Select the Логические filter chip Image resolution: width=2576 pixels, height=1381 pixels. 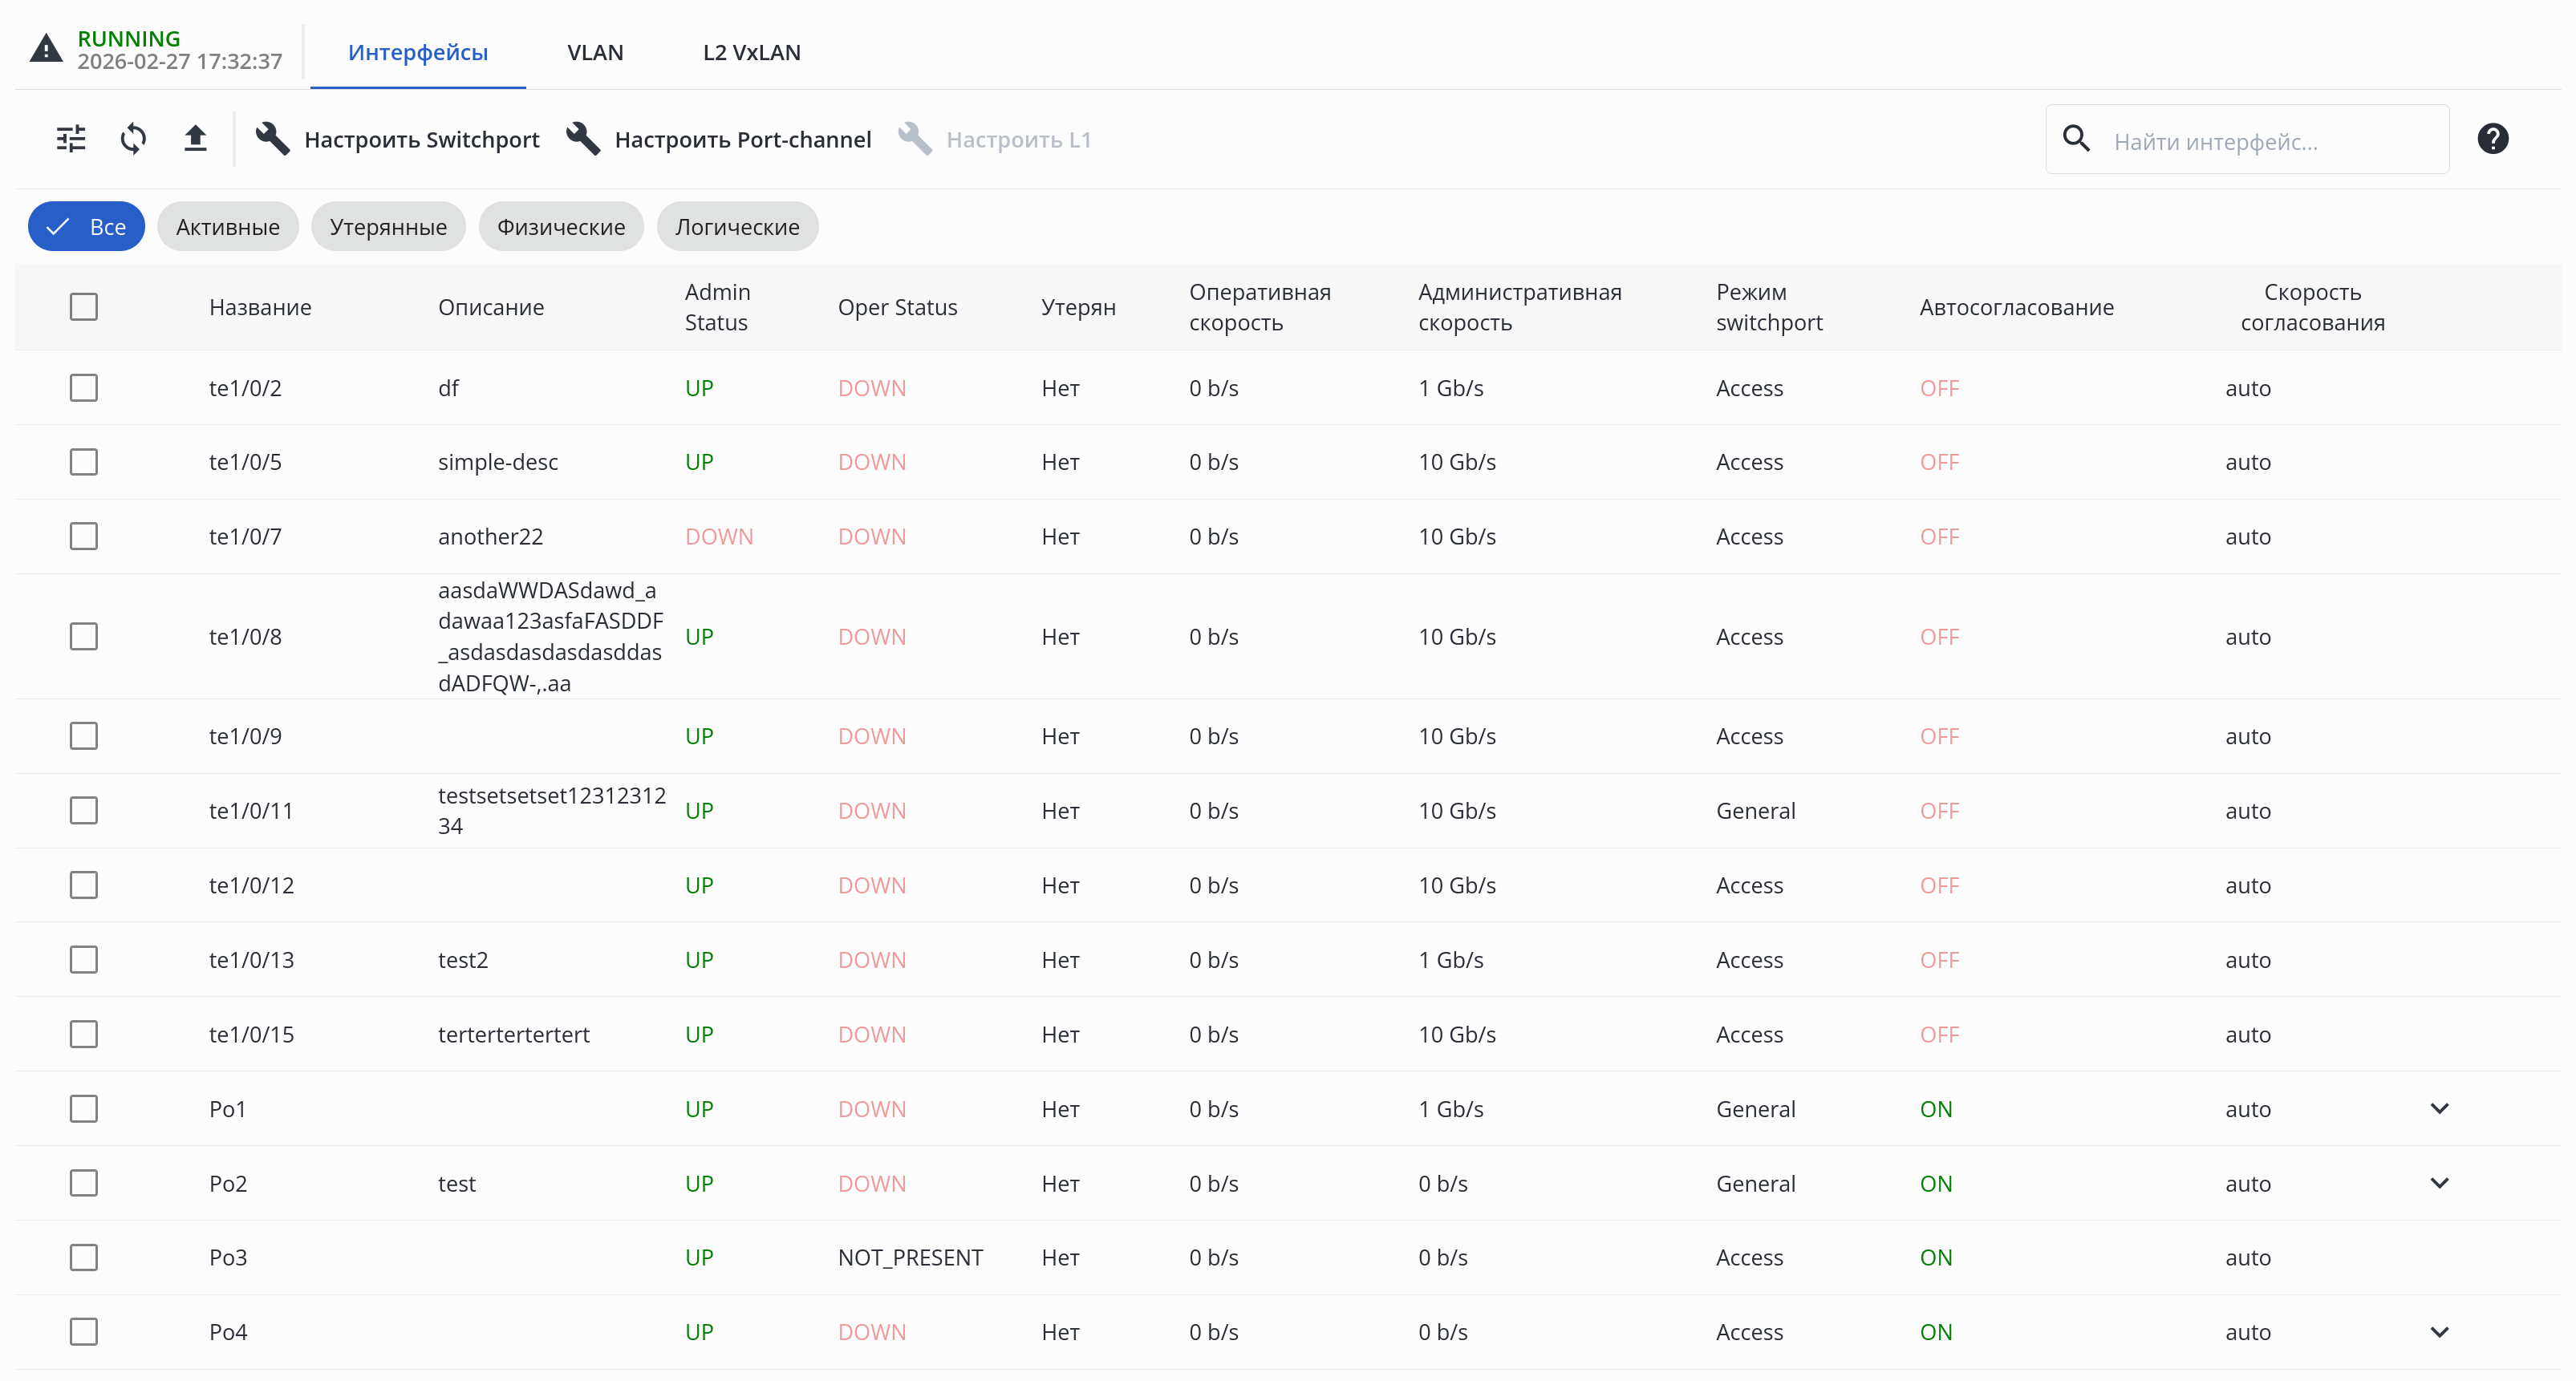click(737, 227)
